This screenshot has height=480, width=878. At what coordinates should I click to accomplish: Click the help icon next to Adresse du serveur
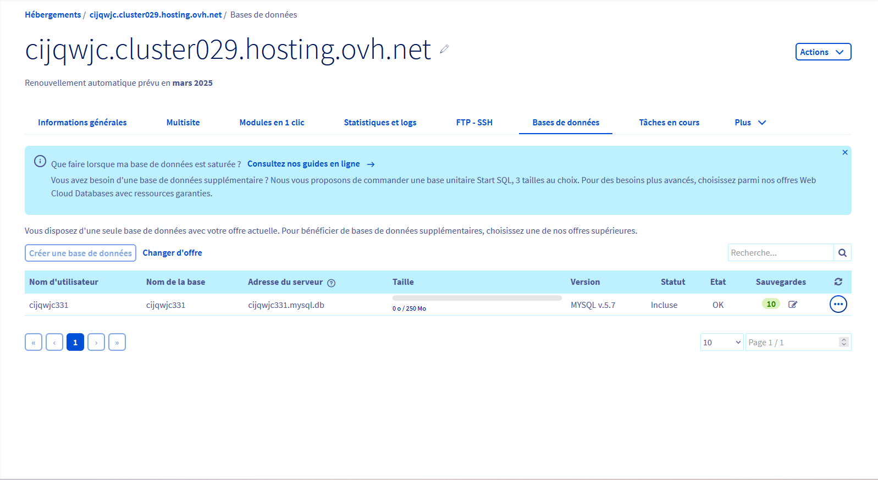pos(331,283)
